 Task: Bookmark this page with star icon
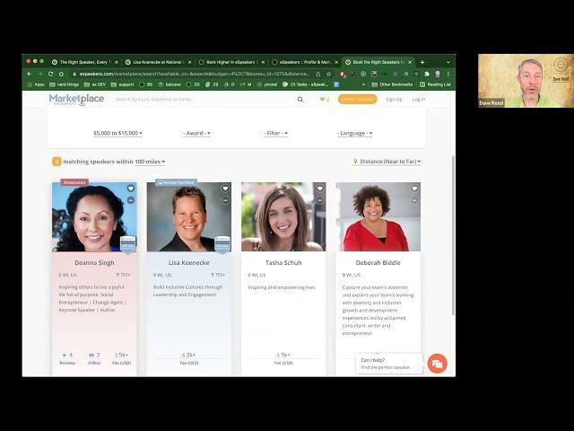tap(328, 74)
